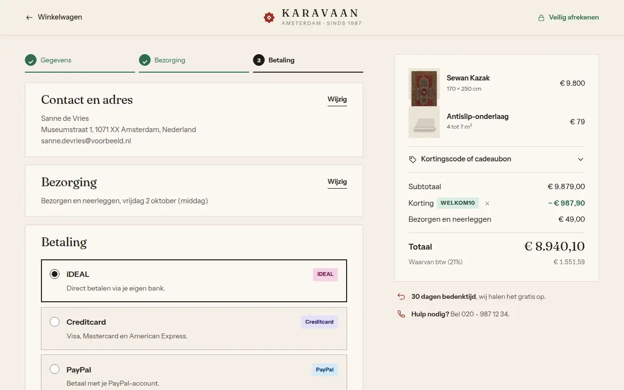
Task: Click Wijzig for Bezorging section
Action: (x=337, y=182)
